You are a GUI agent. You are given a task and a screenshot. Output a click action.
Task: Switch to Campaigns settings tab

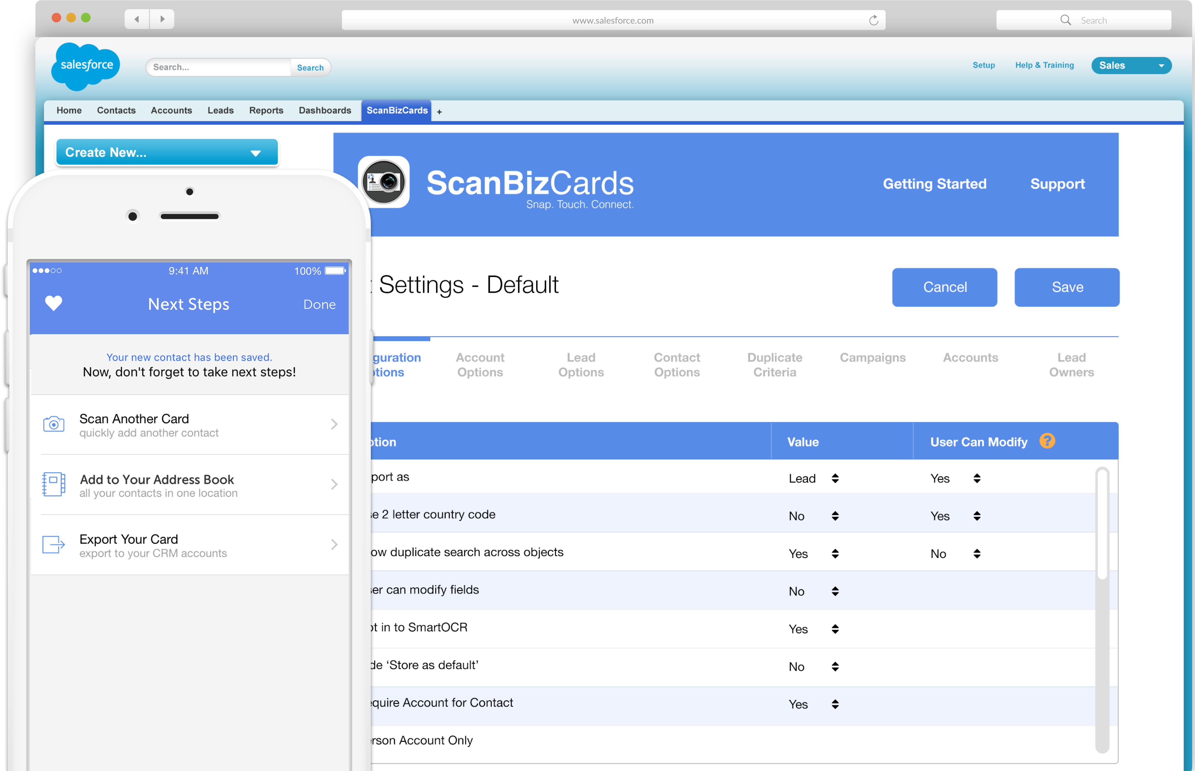click(872, 358)
